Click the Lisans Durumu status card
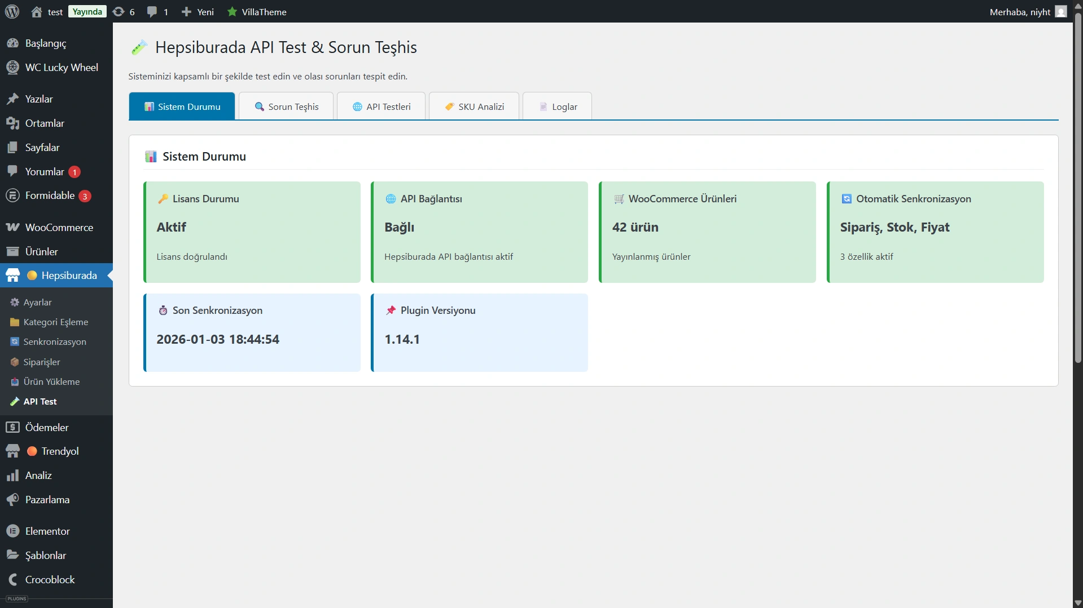Screen dimensions: 1083x608 pos(252,232)
